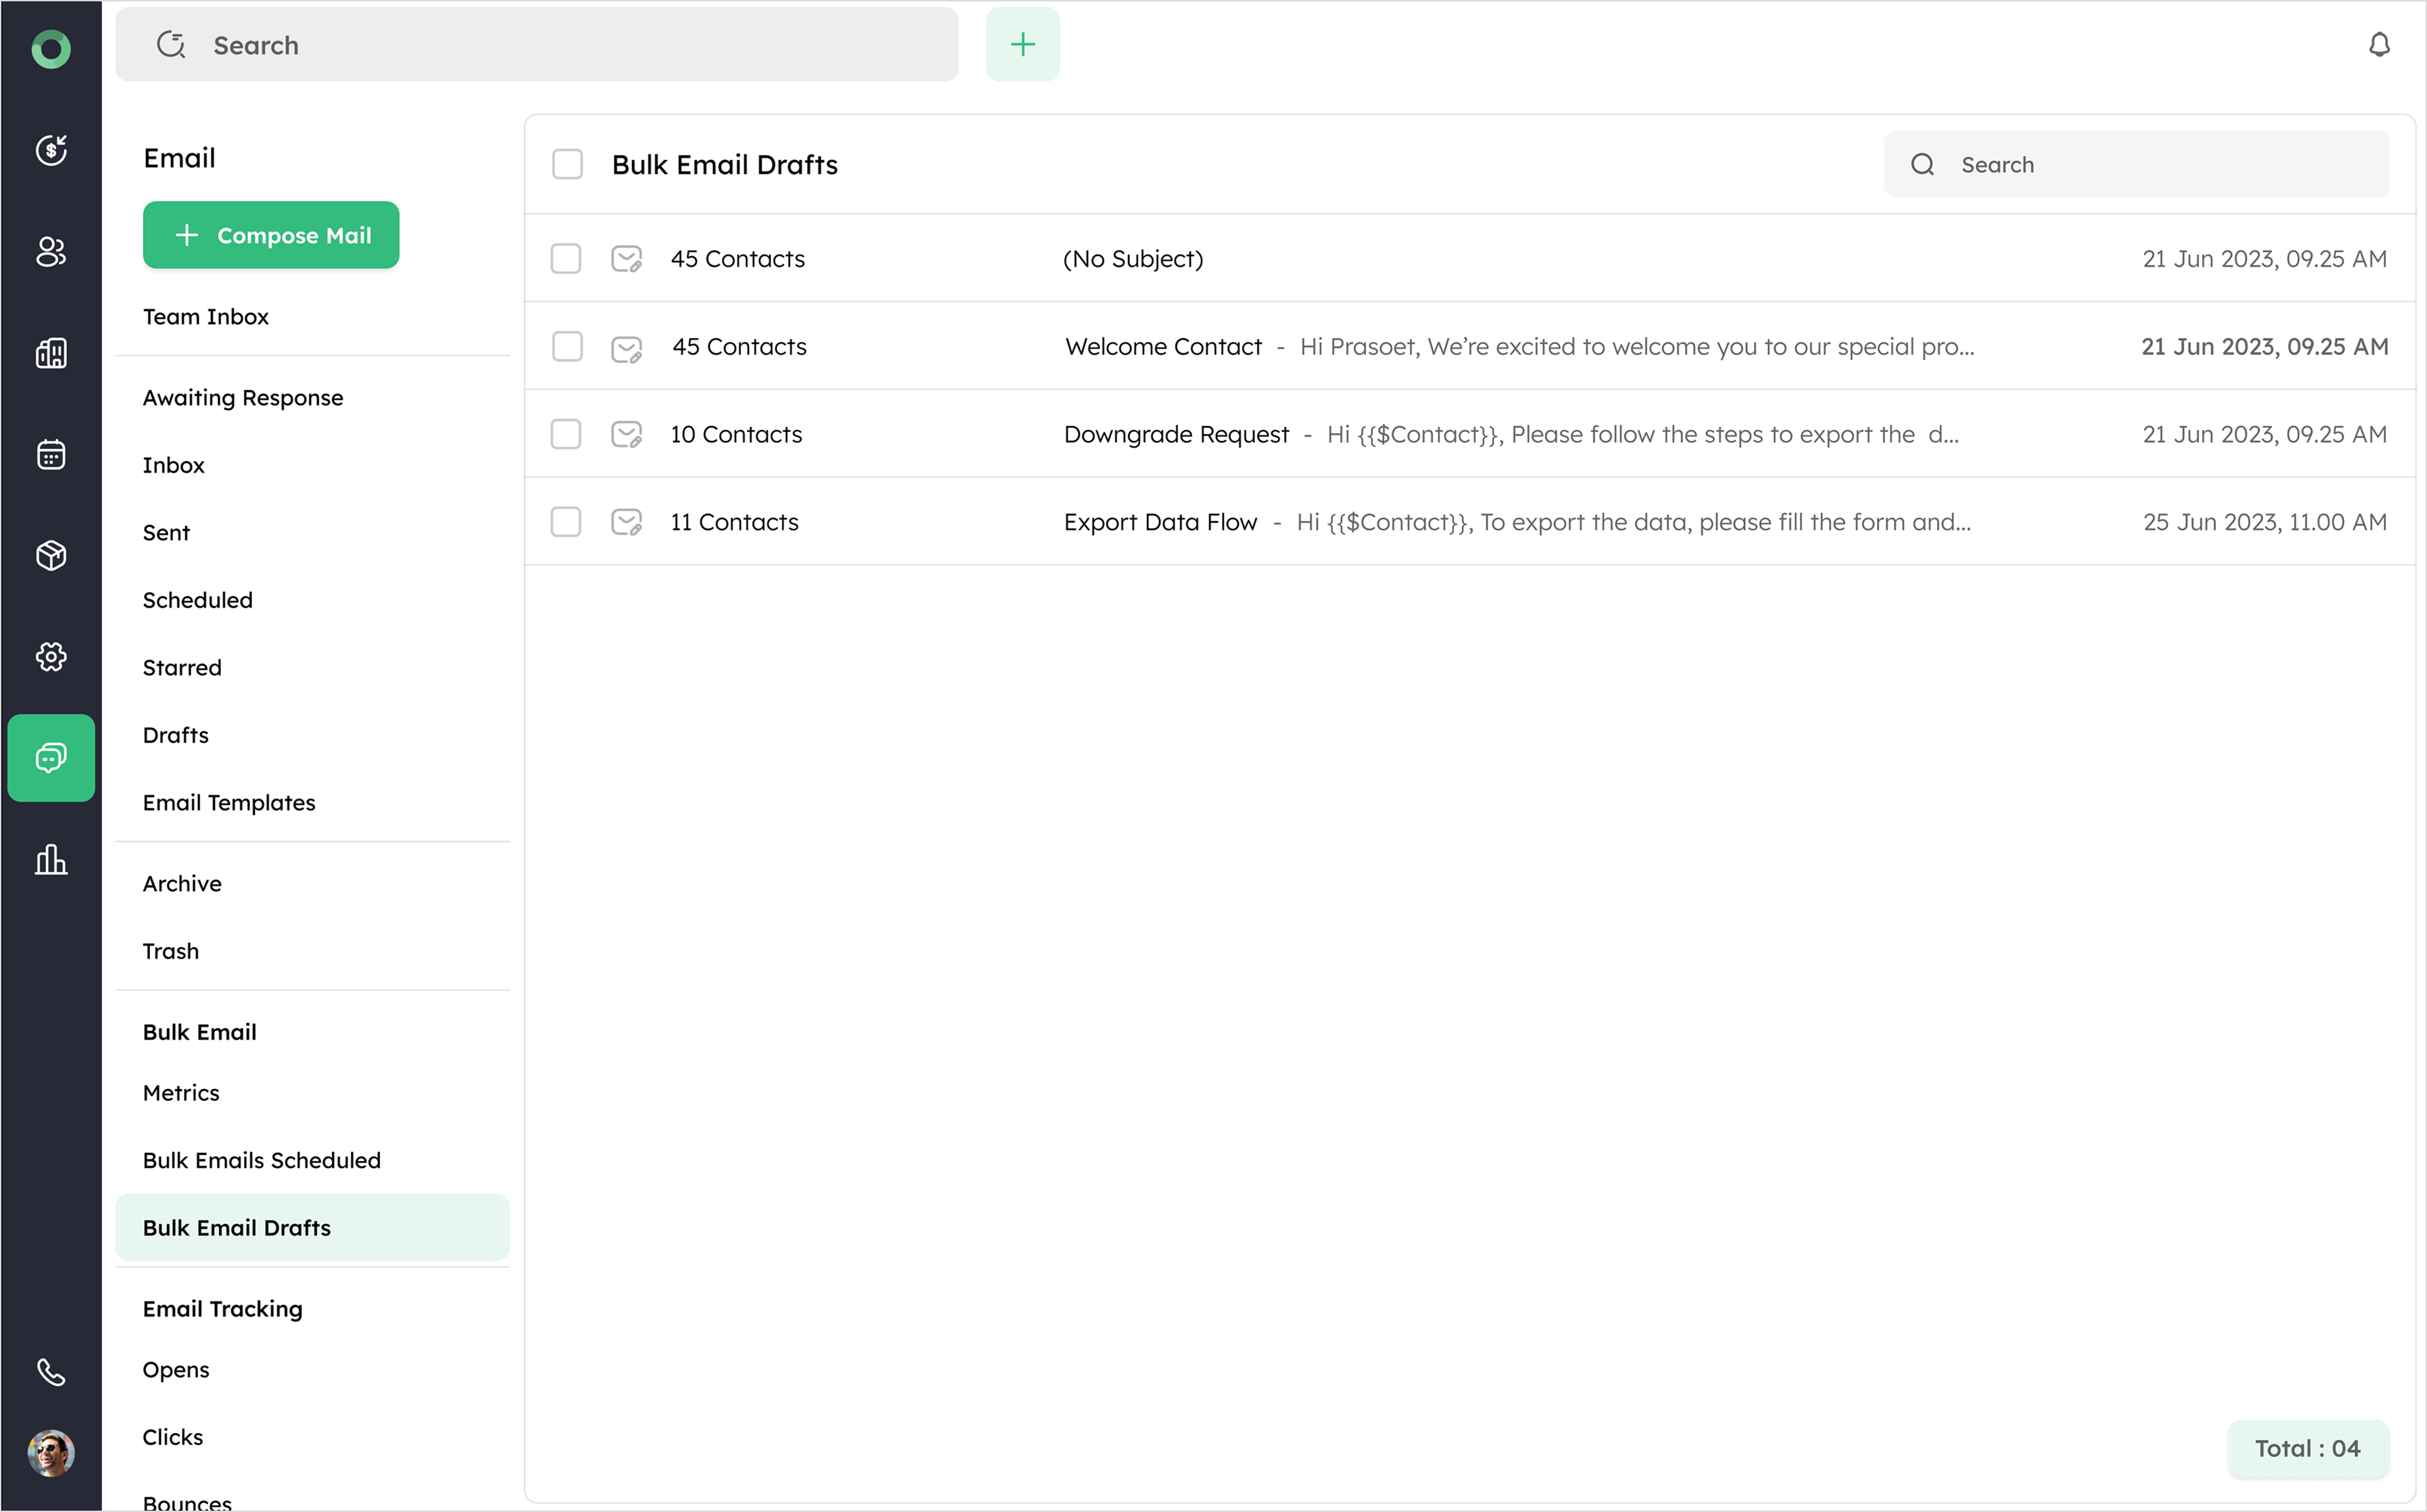Viewport: 2427px width, 1512px height.
Task: Open the Downgrade Request draft email
Action: coord(1176,435)
